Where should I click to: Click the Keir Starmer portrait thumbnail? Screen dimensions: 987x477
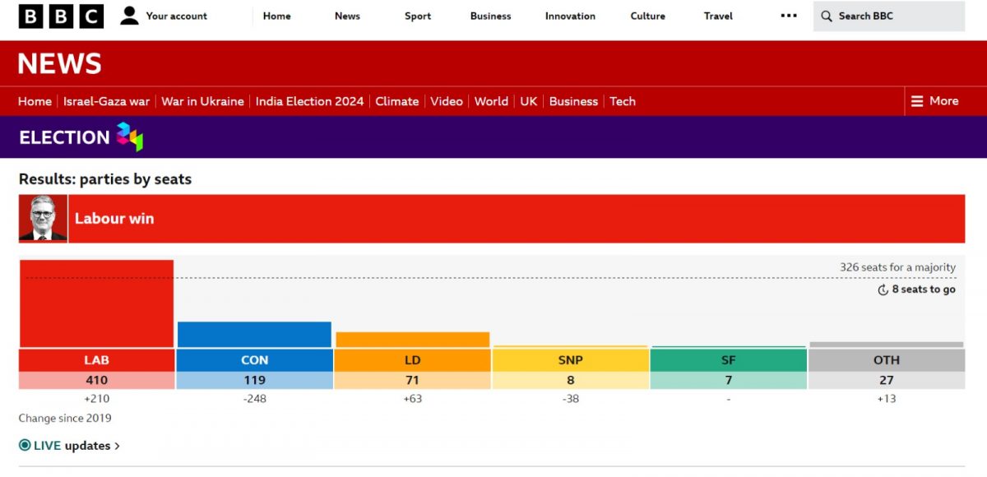[43, 219]
